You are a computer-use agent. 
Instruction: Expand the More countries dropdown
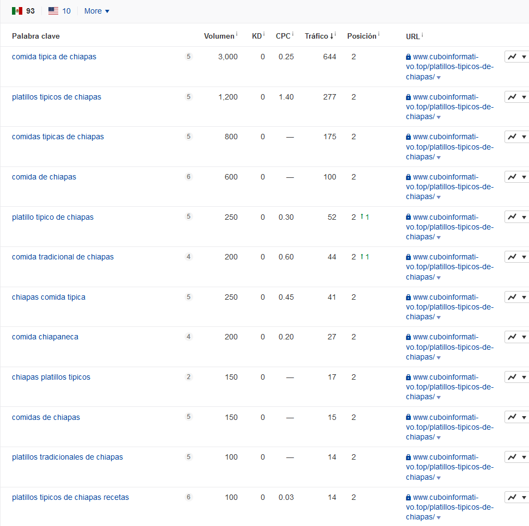tap(96, 11)
